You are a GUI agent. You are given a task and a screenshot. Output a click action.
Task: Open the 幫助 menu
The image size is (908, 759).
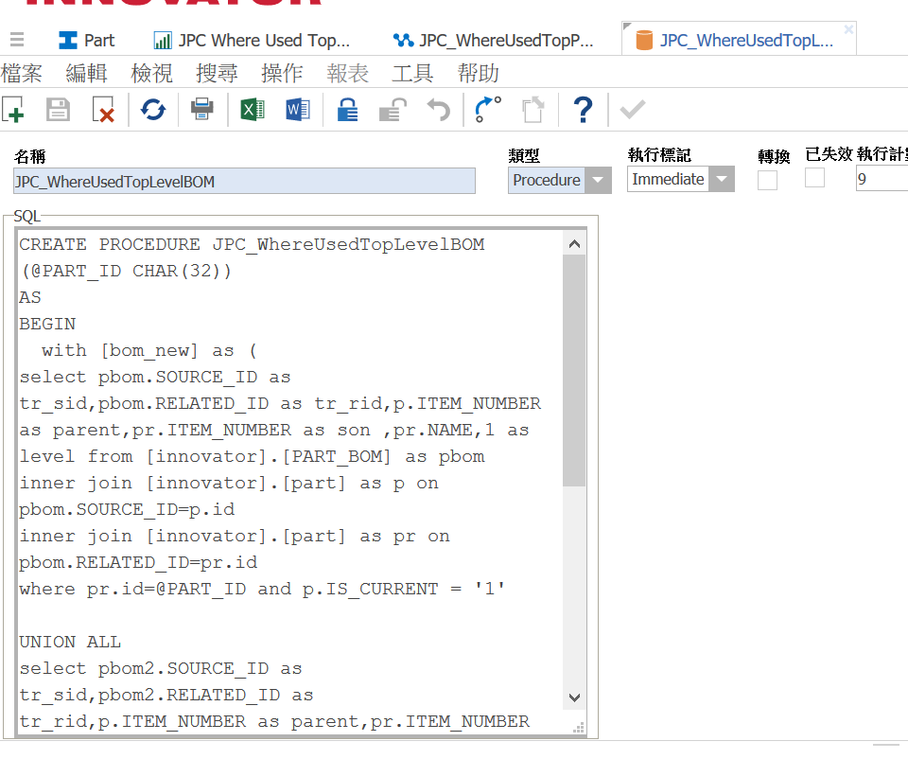coord(478,73)
